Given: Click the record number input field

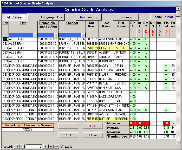Looking at the screenshot, I should click(34, 147).
